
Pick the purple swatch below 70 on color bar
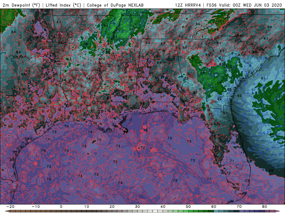coord(242,211)
